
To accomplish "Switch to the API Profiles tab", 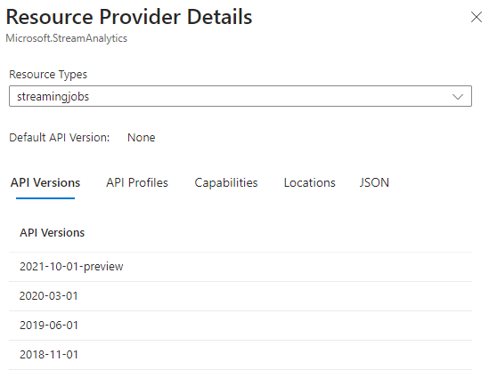I will coord(137,183).
